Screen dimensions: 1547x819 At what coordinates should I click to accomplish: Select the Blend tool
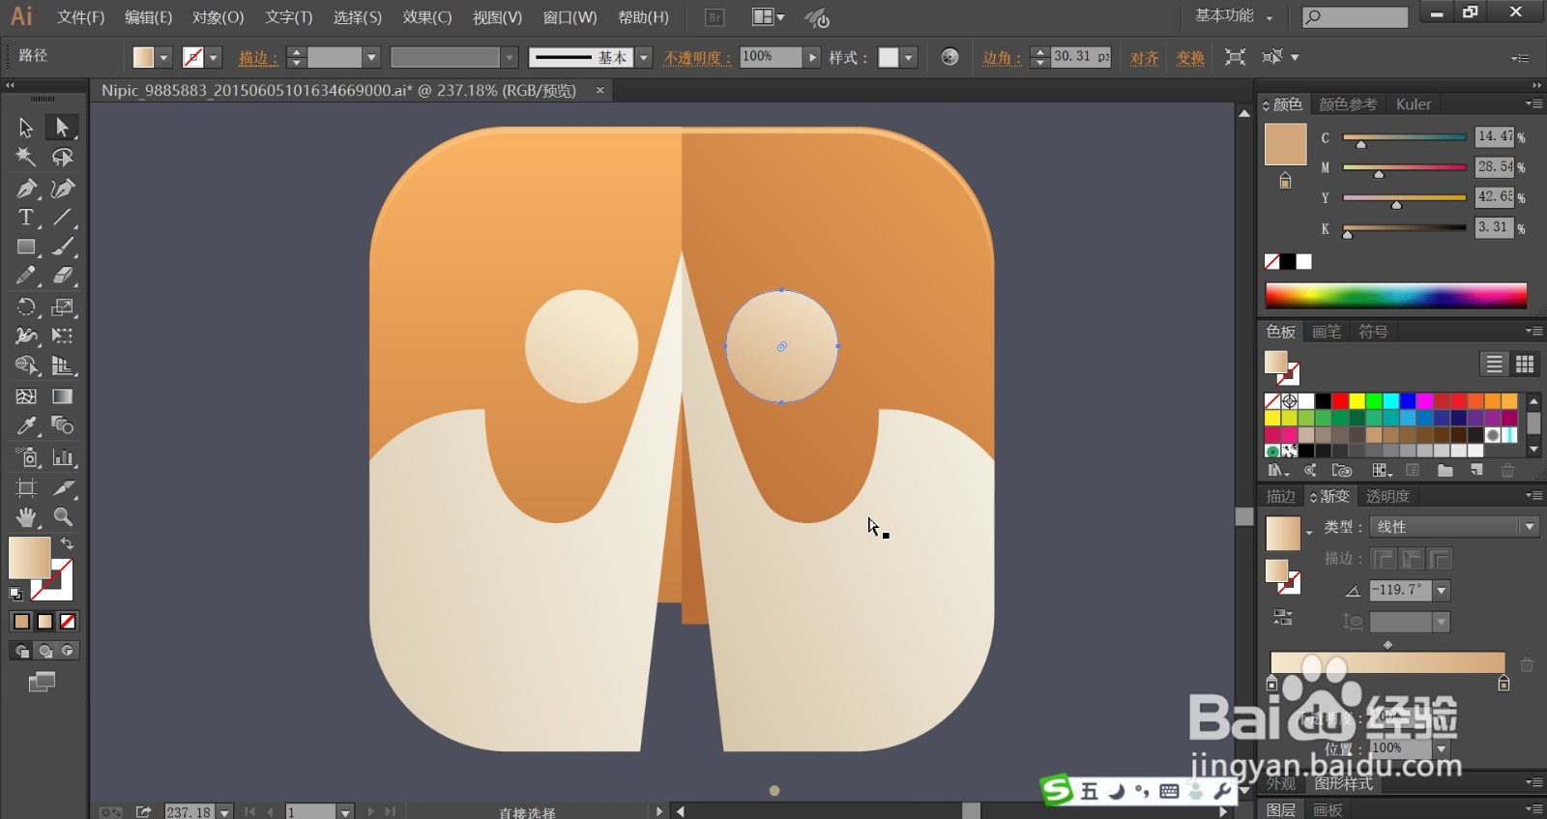[62, 425]
